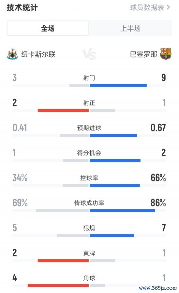179x293 pixels.
Task: Click the 纽卡斯尔联 team name
Action: 38,54
